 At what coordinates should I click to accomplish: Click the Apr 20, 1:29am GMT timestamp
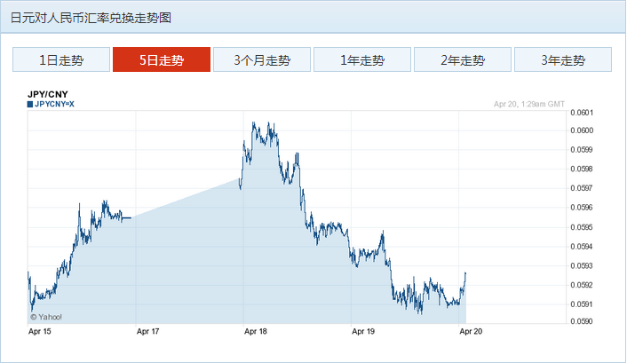(x=529, y=104)
